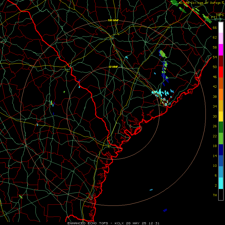Click the navy blue legend swatch
This screenshot has width=225, height=225.
[x=221, y=150]
